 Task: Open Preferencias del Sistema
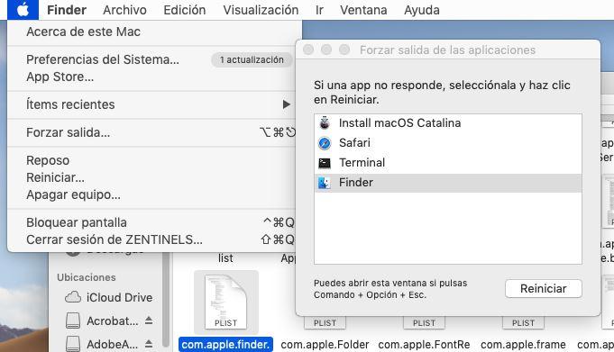pos(103,59)
